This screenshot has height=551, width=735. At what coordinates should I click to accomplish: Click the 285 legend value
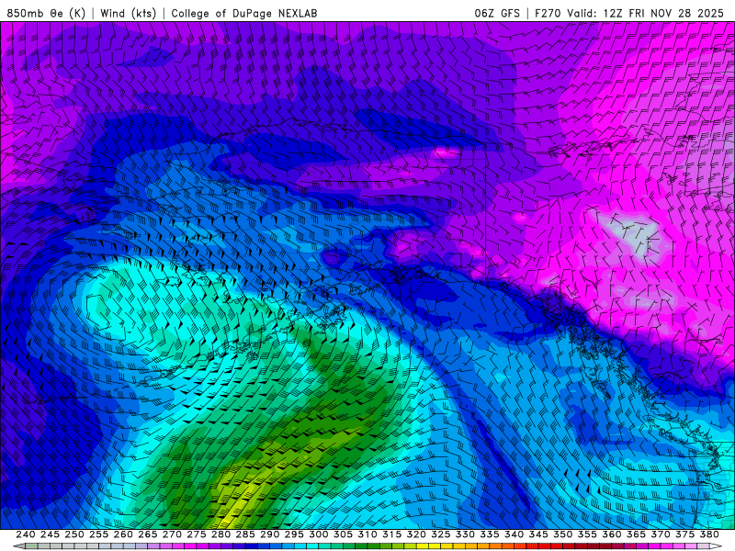click(245, 534)
